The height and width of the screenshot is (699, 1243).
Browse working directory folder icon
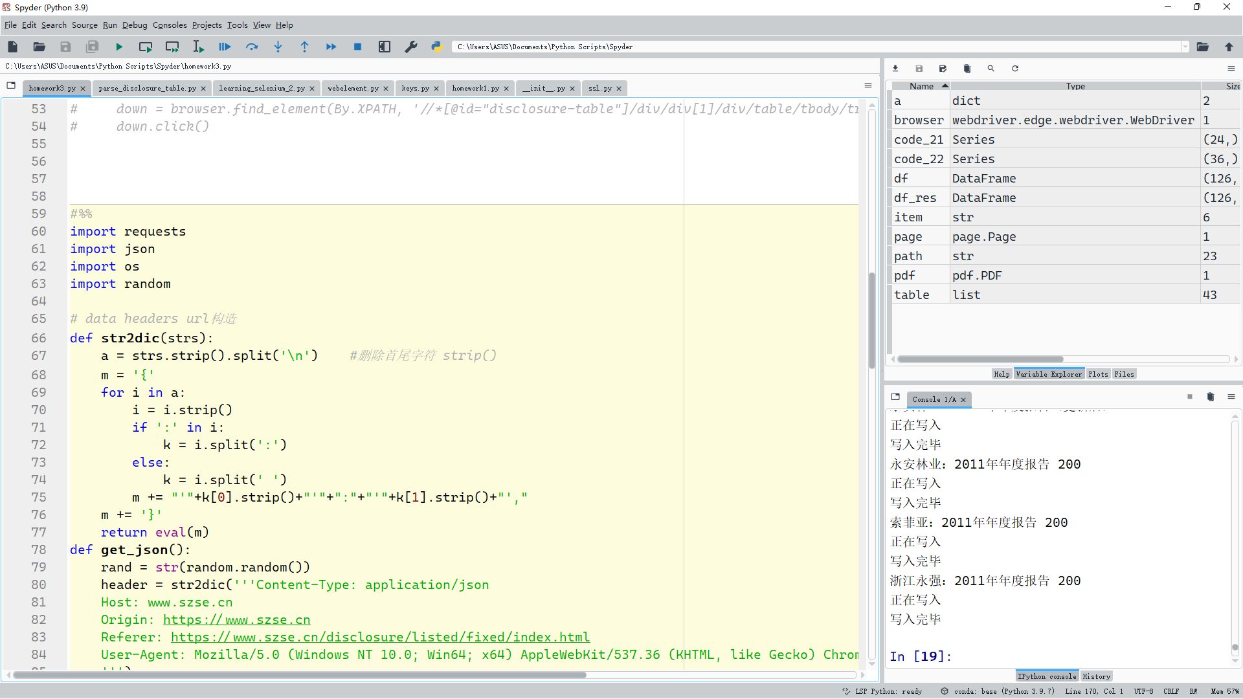1203,47
